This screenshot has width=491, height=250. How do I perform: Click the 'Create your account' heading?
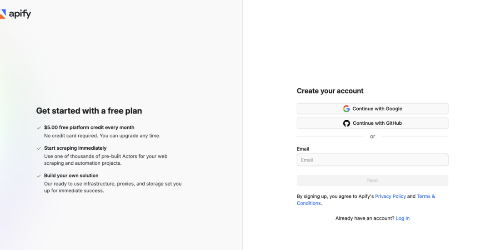click(x=330, y=91)
